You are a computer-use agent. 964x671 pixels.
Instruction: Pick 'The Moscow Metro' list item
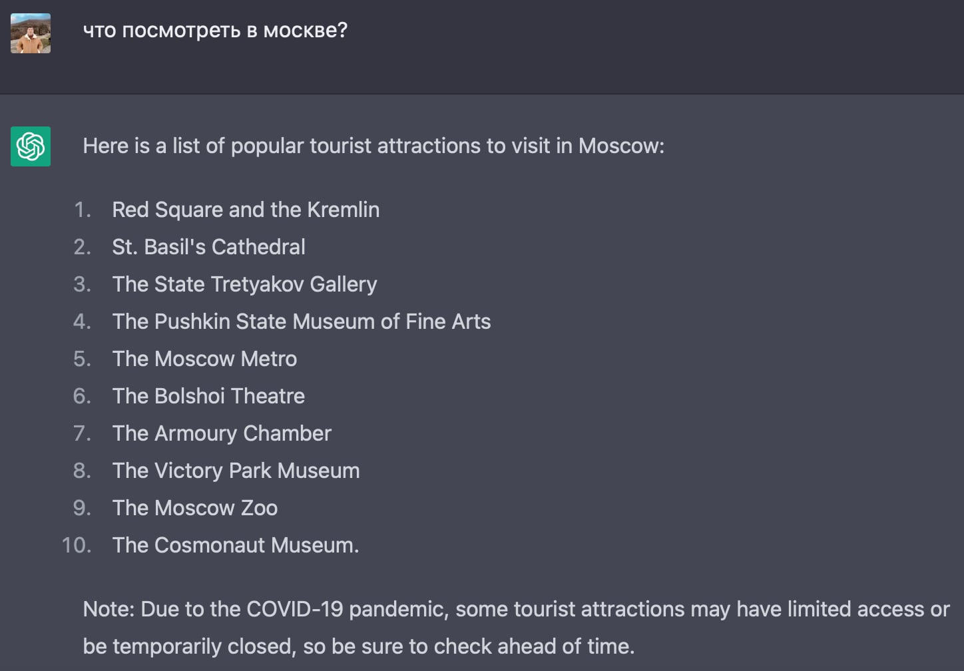tap(204, 359)
